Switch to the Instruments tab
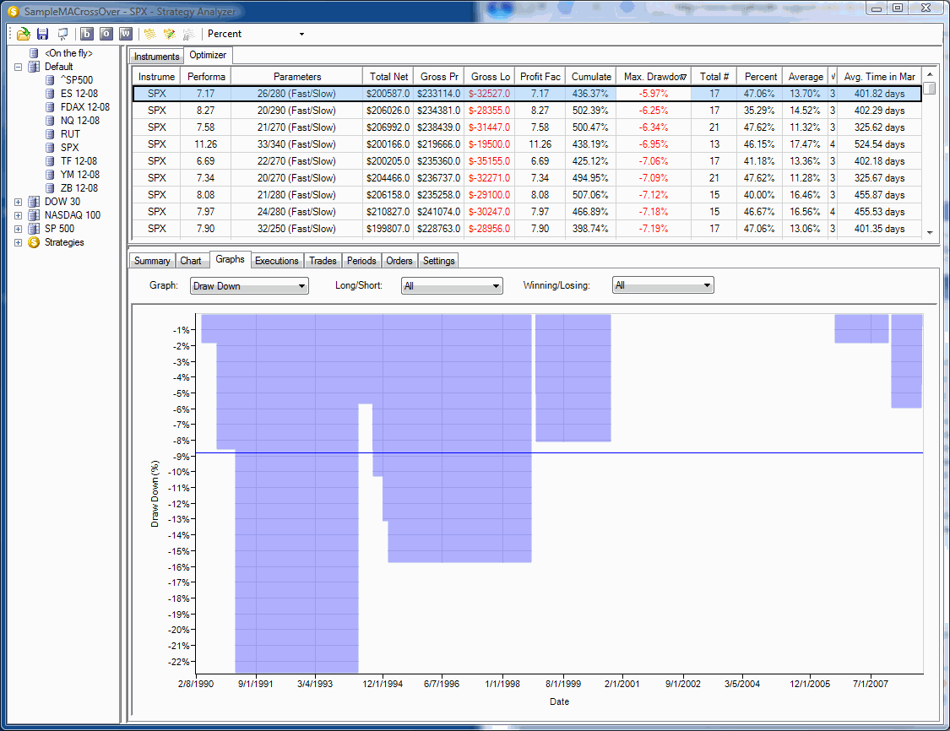 coord(156,57)
